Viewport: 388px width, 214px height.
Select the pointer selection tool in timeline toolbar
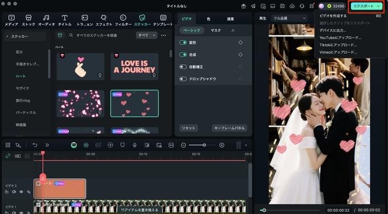pos(18,145)
